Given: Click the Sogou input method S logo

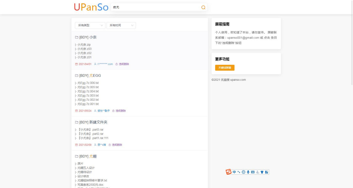Looking at the screenshot, I should (229, 172).
